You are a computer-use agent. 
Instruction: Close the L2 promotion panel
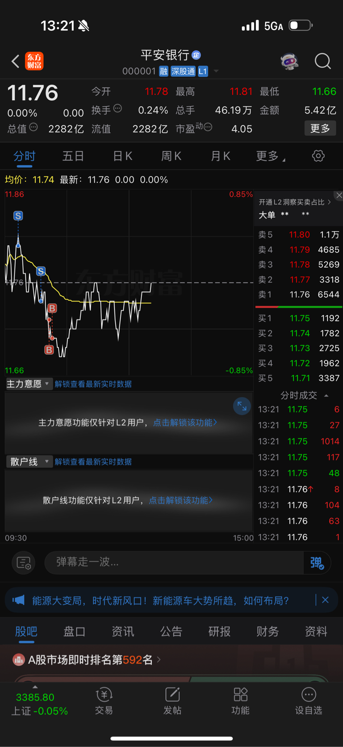tap(339, 195)
